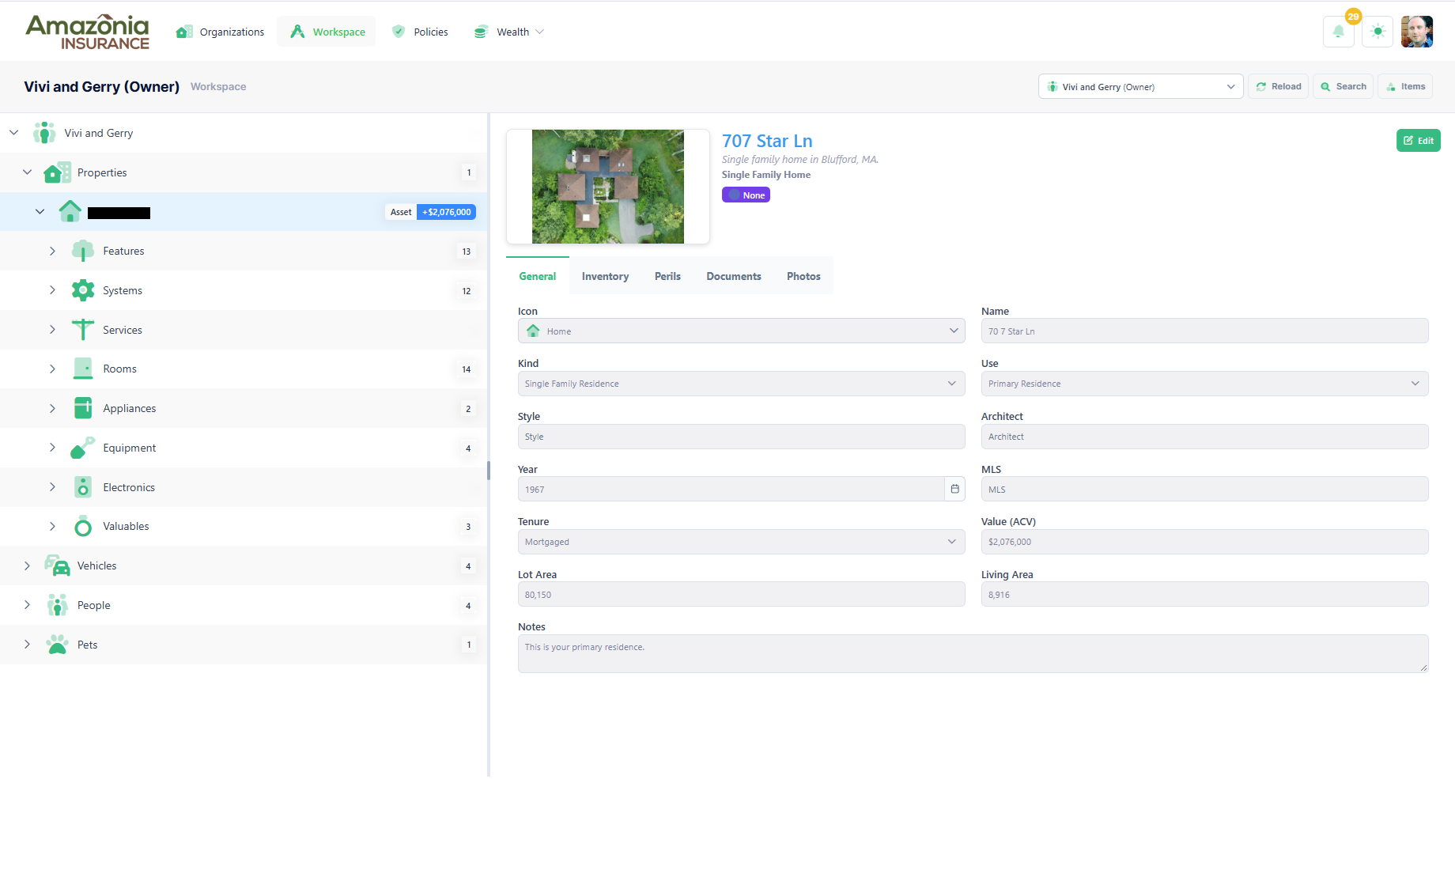
Task: Click the Amazonia Insurance logo
Action: click(88, 32)
